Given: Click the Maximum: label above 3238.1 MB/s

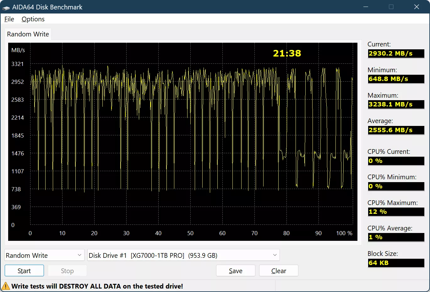Looking at the screenshot, I should pos(383,95).
